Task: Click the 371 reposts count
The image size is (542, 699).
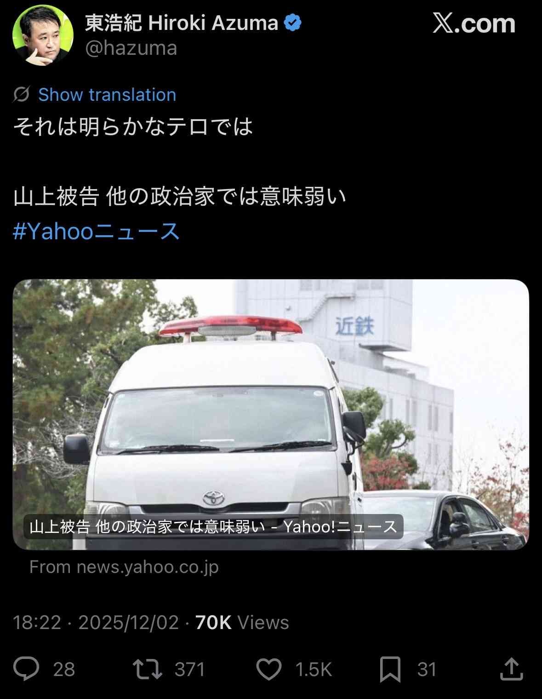Action: 189,669
